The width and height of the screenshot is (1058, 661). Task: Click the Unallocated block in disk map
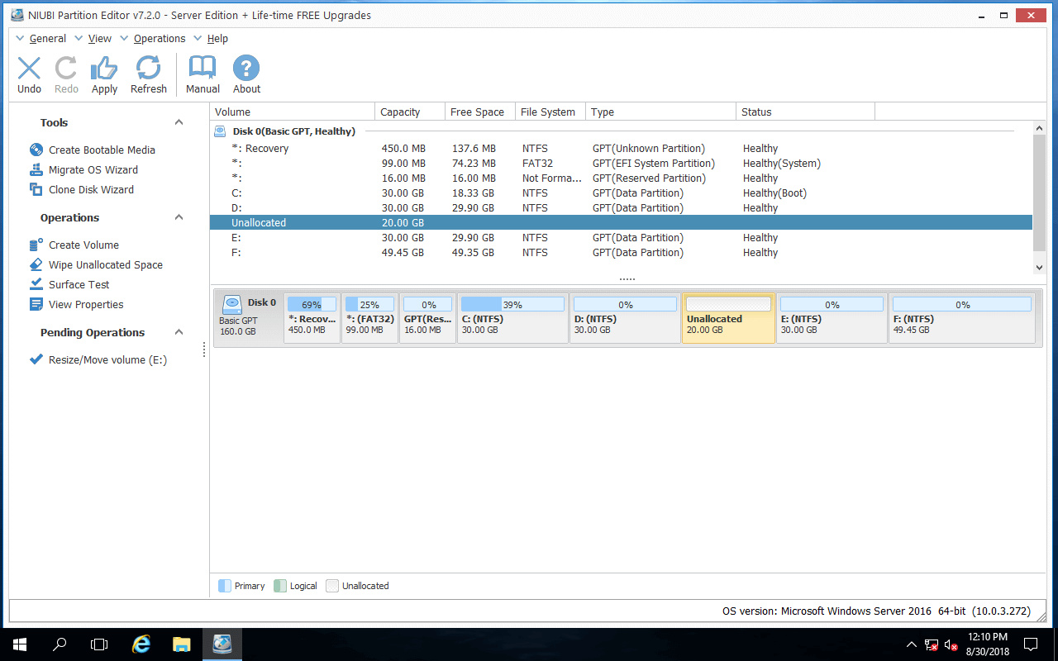728,317
